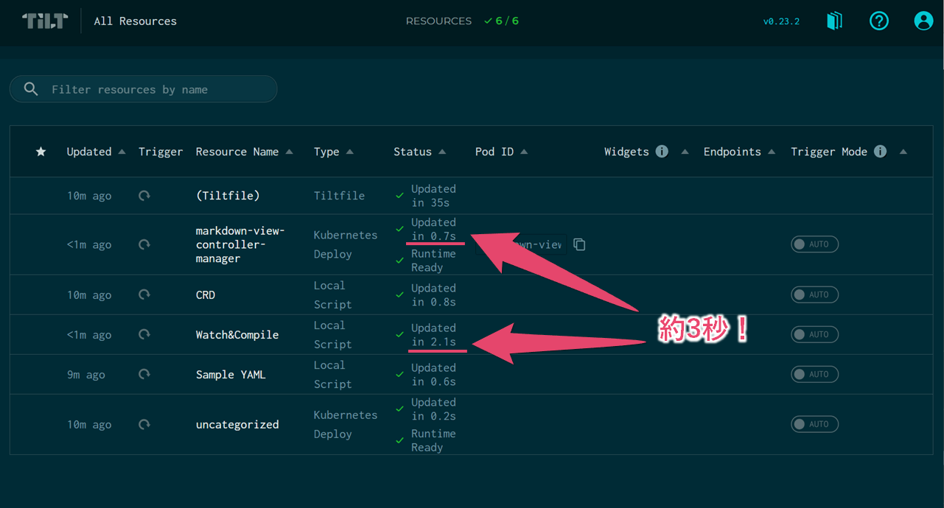Click the search magnifier icon
This screenshot has height=508, width=944.
point(31,89)
